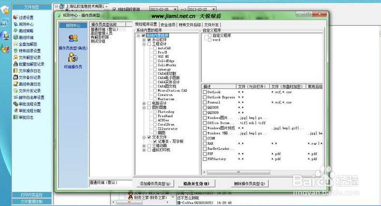Open the start date dropdown 2013-03-05
The width and height of the screenshot is (381, 206).
(175, 9)
